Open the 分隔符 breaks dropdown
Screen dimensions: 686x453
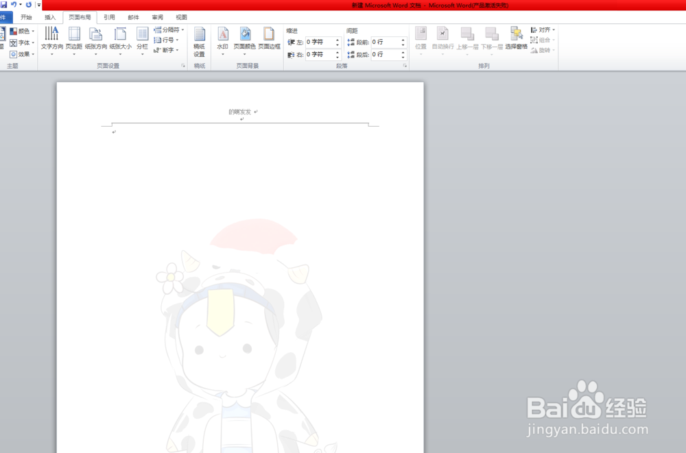(x=169, y=29)
